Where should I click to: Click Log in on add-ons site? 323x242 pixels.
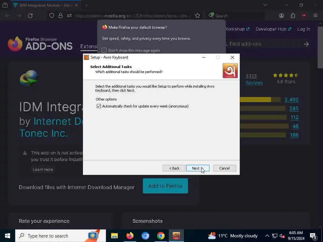point(303,29)
